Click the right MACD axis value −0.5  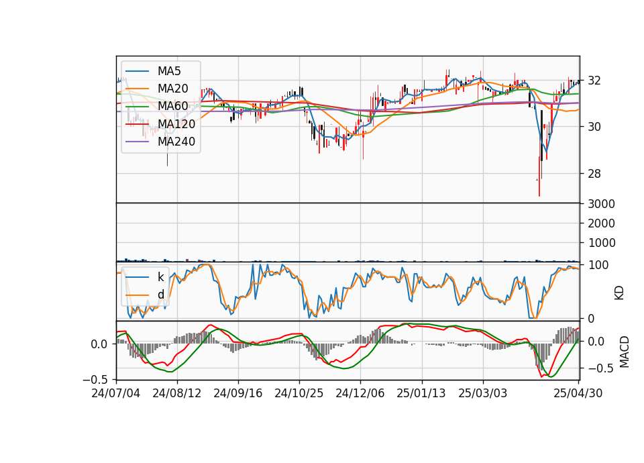[x=601, y=368]
